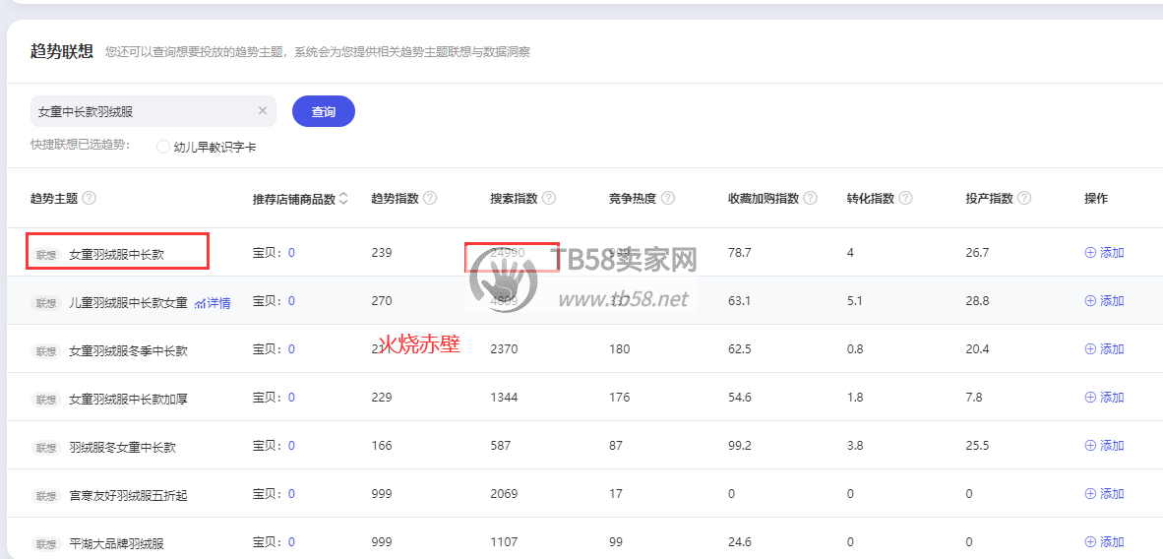Click 宝贝 count 0 in 女童羽绒服中长款加厚 row
1163x559 pixels.
[291, 398]
